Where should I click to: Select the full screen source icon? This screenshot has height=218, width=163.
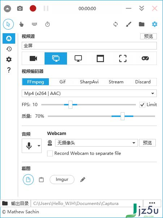56,58
